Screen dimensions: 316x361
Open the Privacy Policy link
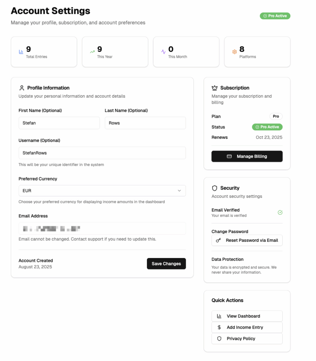click(x=247, y=339)
